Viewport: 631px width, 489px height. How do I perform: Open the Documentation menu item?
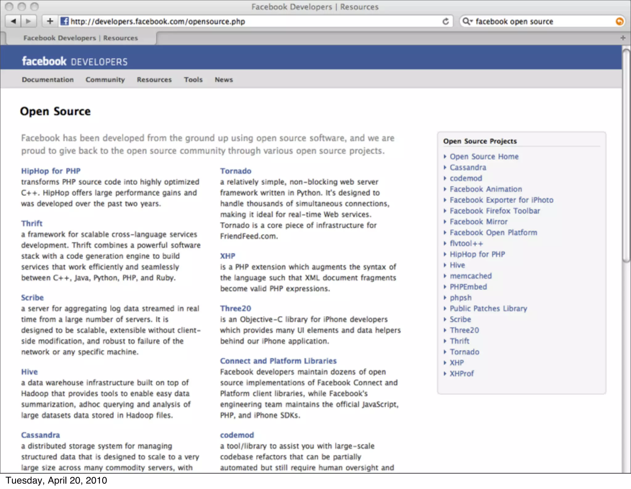point(48,79)
